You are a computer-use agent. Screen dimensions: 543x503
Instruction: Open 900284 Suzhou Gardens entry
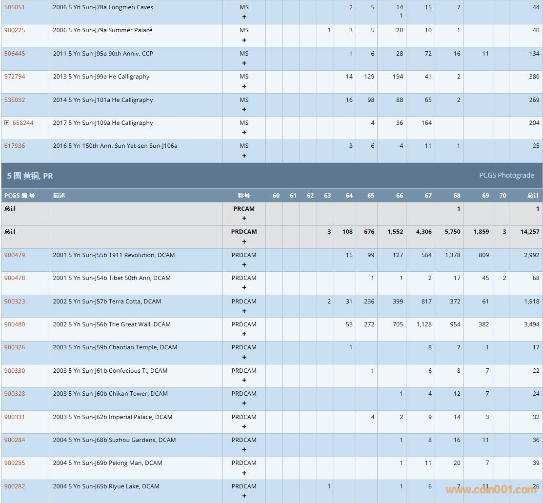(15, 440)
